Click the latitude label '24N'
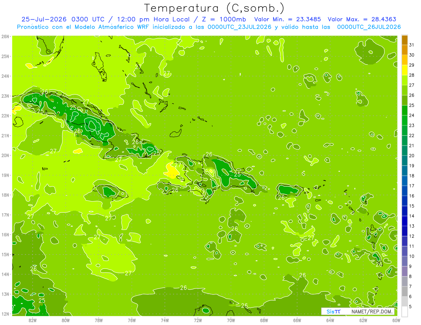The image size is (421, 325). coord(5,76)
